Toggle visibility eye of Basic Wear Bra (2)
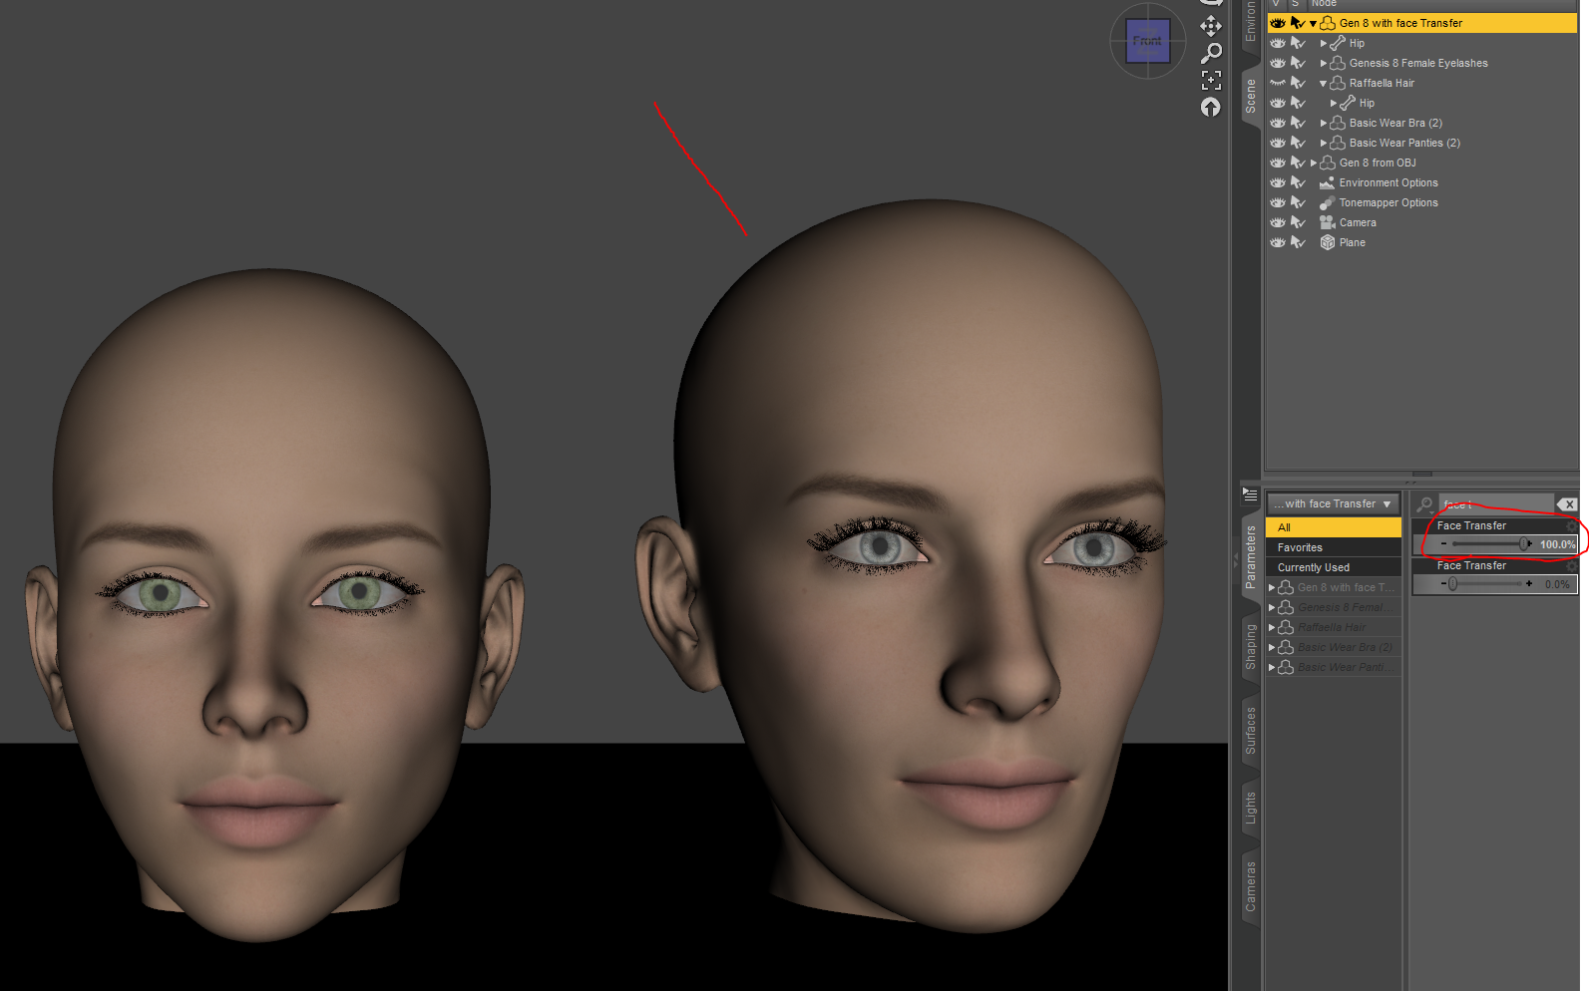1589x991 pixels. [1277, 123]
